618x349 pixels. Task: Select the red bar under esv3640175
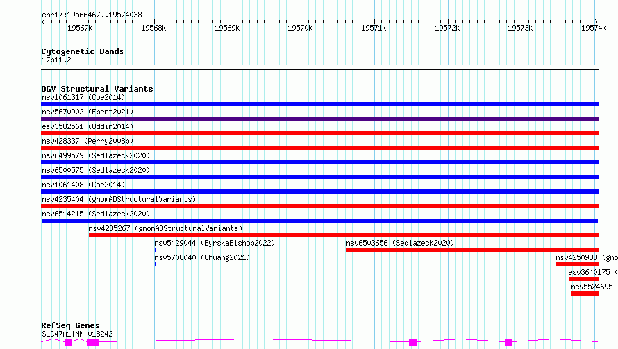point(584,279)
